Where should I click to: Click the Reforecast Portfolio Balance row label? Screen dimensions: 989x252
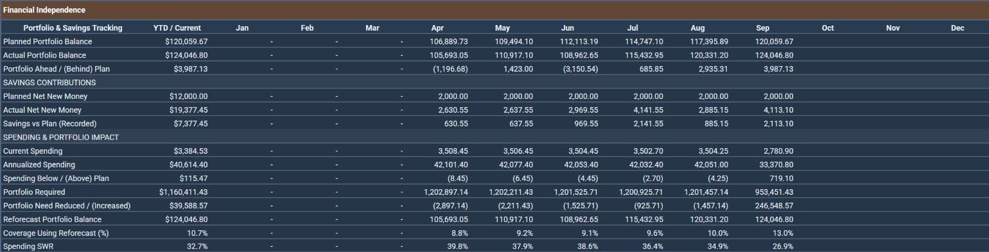click(52, 219)
